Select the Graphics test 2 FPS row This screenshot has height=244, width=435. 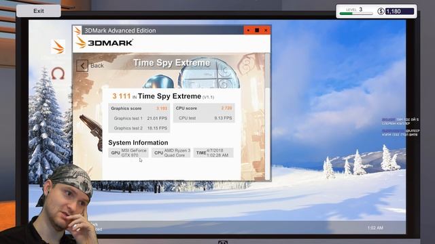139,128
